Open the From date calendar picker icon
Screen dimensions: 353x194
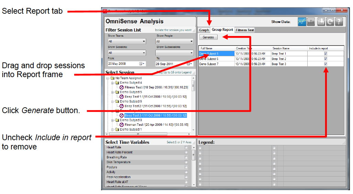[142, 64]
